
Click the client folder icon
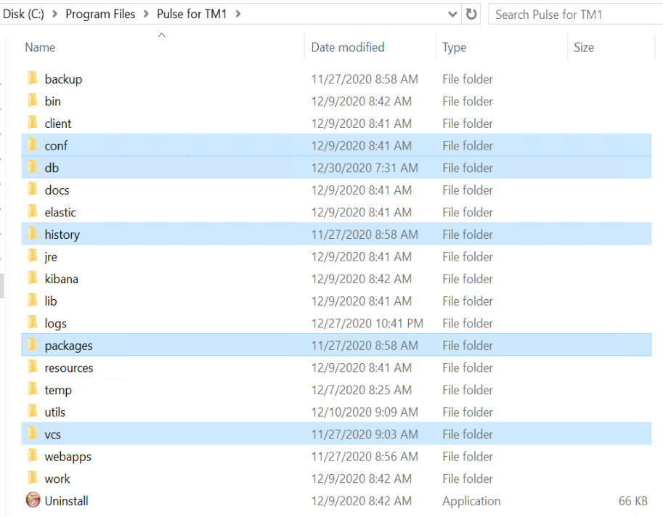33,123
